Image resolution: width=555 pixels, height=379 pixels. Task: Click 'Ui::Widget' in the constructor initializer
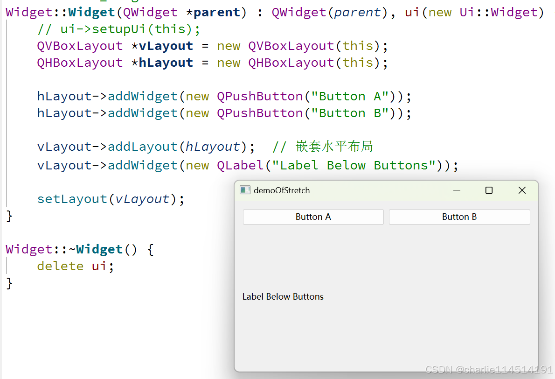[499, 13]
